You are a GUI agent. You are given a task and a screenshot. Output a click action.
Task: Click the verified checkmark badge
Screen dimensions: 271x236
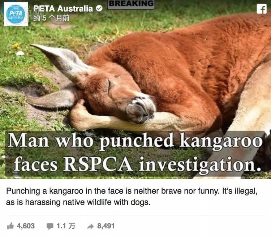(99, 8)
